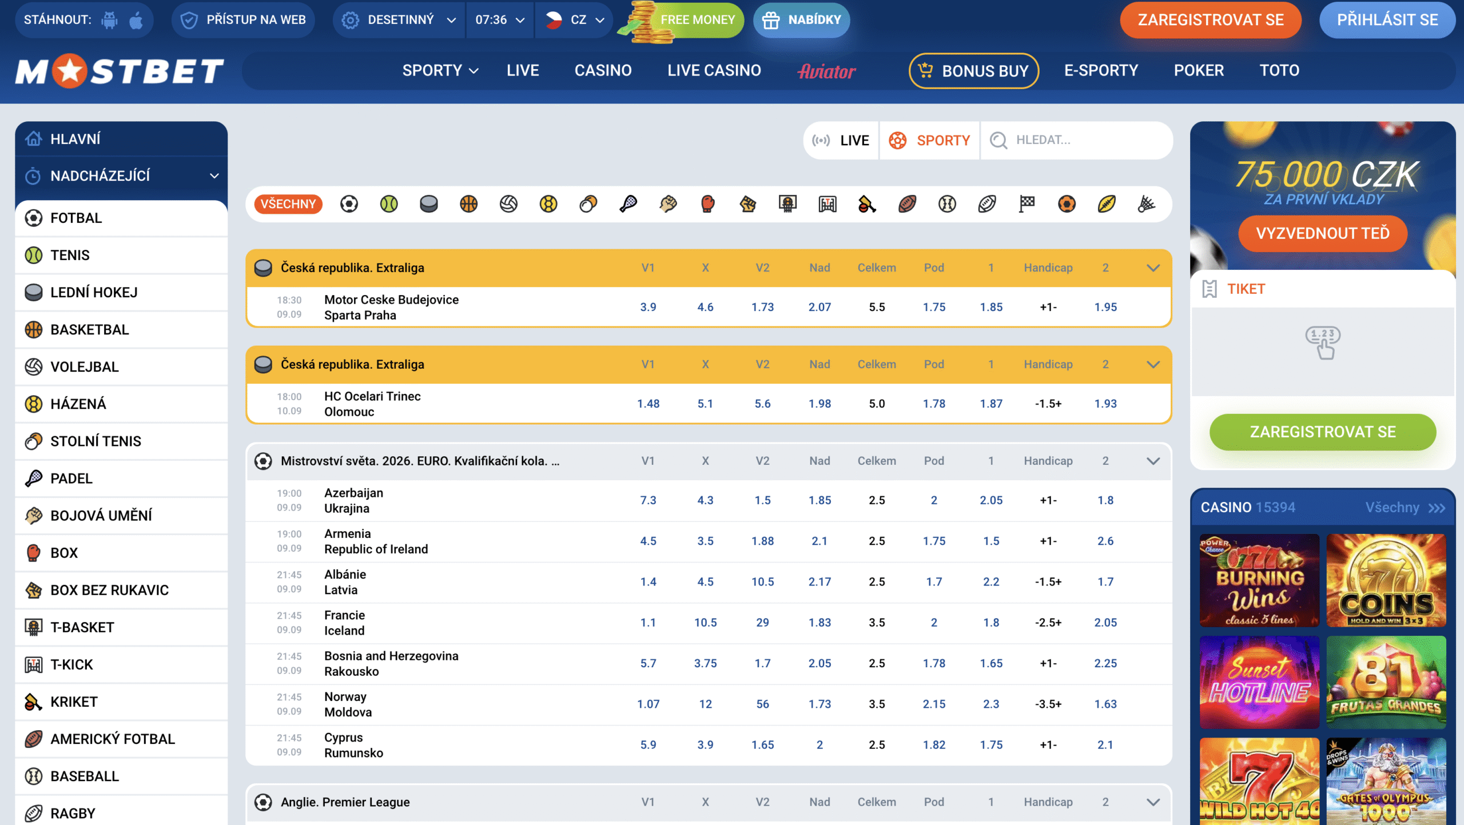Select the football icon in sport filter row
Viewport: 1464px width, 825px height.
(x=349, y=204)
